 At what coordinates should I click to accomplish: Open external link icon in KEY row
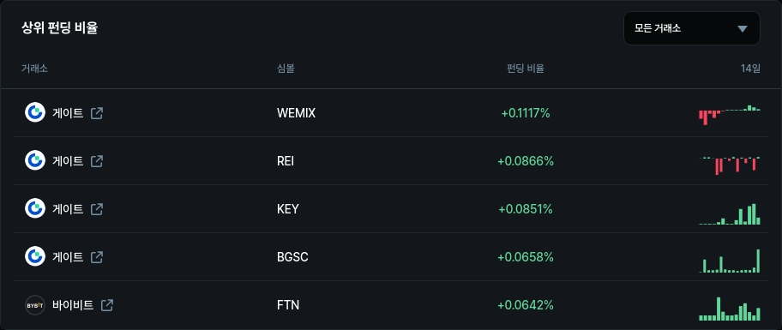click(x=97, y=209)
